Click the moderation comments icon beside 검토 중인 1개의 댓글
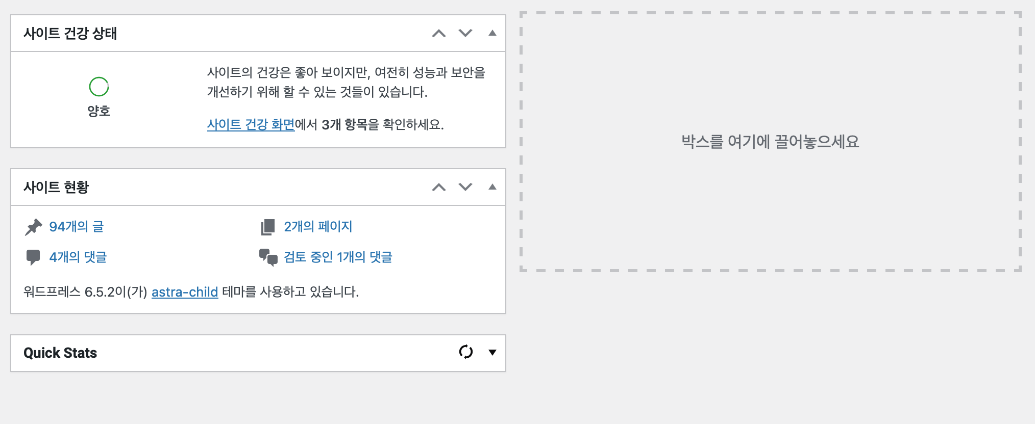Image resolution: width=1035 pixels, height=424 pixels. click(x=267, y=257)
